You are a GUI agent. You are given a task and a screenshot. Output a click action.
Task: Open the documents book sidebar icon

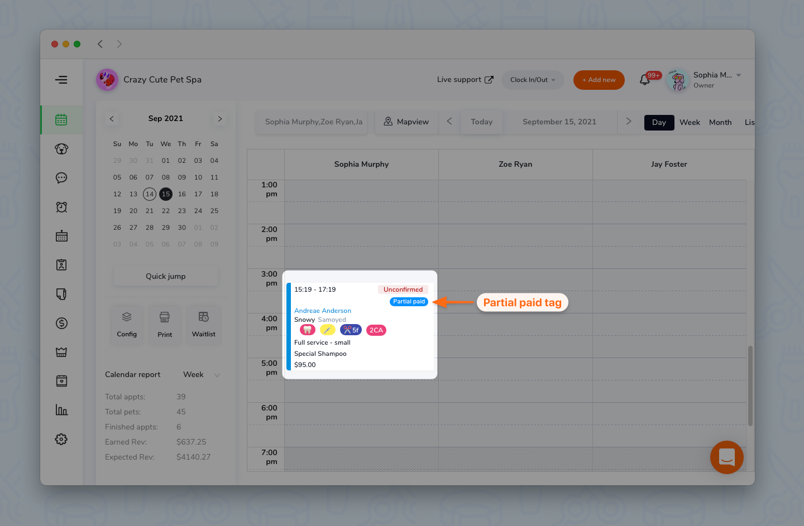(61, 294)
